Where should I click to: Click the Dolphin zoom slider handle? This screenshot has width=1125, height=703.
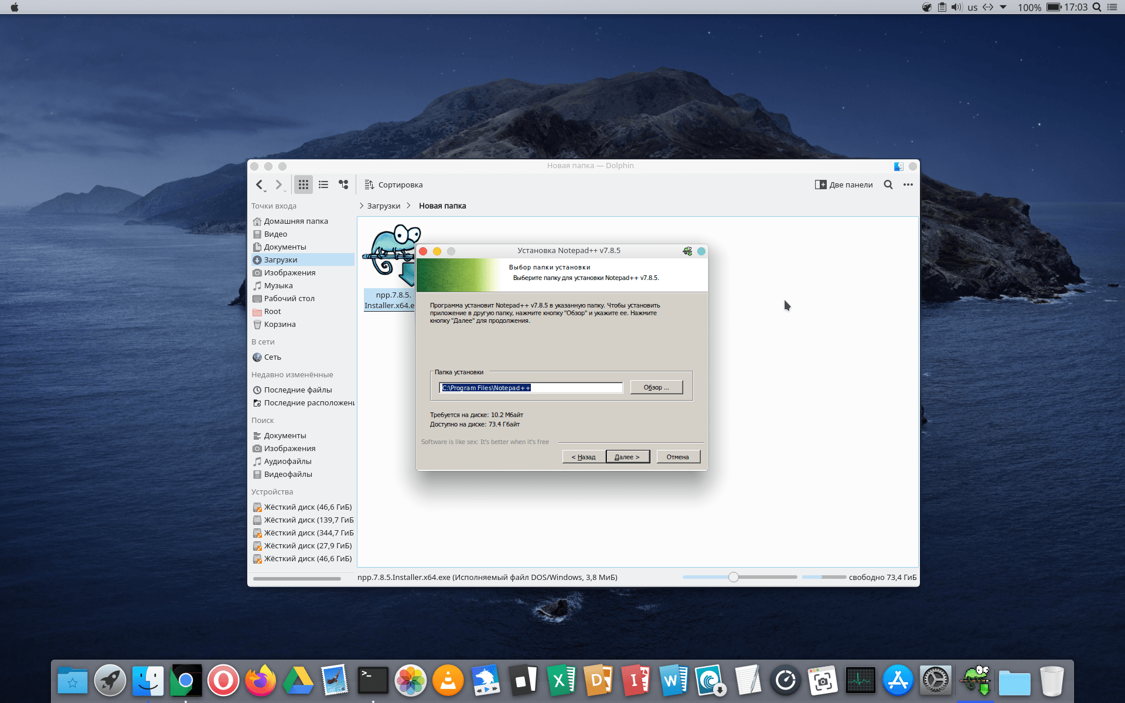coord(734,577)
